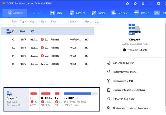Click the Appliquer button
The height and width of the screenshot is (115, 166).
click(x=15, y=13)
